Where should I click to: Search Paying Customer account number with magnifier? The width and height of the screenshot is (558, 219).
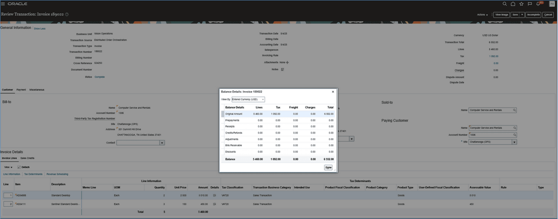[514, 135]
